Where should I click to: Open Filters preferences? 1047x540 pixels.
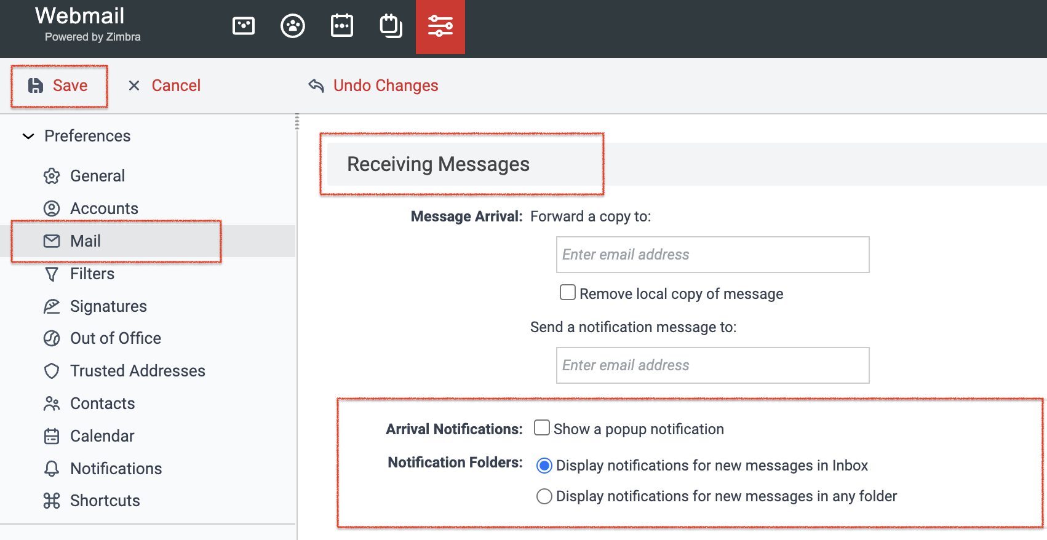pyautogui.click(x=92, y=274)
